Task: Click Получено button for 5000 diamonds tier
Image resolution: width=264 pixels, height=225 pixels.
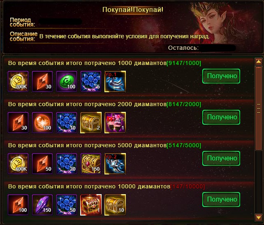Action: click(221, 158)
